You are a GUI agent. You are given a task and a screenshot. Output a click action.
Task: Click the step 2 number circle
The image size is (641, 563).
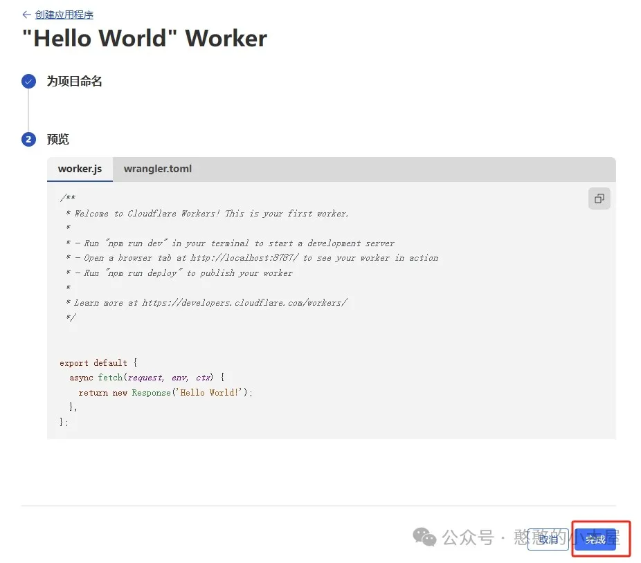[x=28, y=140]
